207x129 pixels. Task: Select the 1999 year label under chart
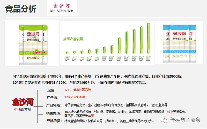[74, 57]
